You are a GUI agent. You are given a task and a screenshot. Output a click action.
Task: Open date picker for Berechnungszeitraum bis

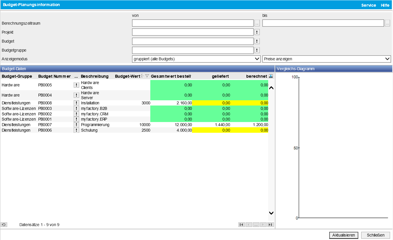pos(387,23)
